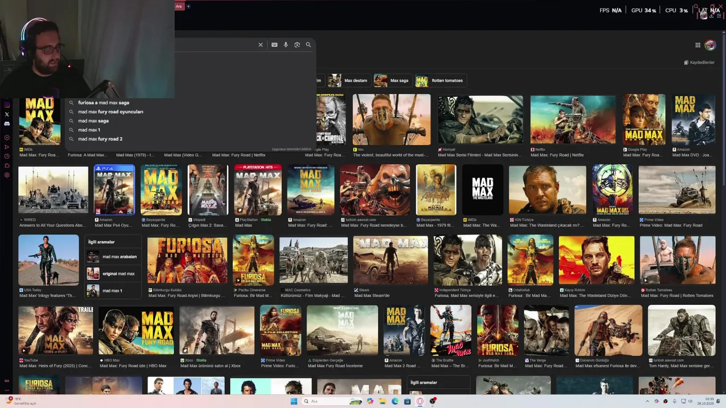Click 'Uygunsuz tahminleri bildirin' link
Viewport: 726px width, 408px height.
(292, 149)
